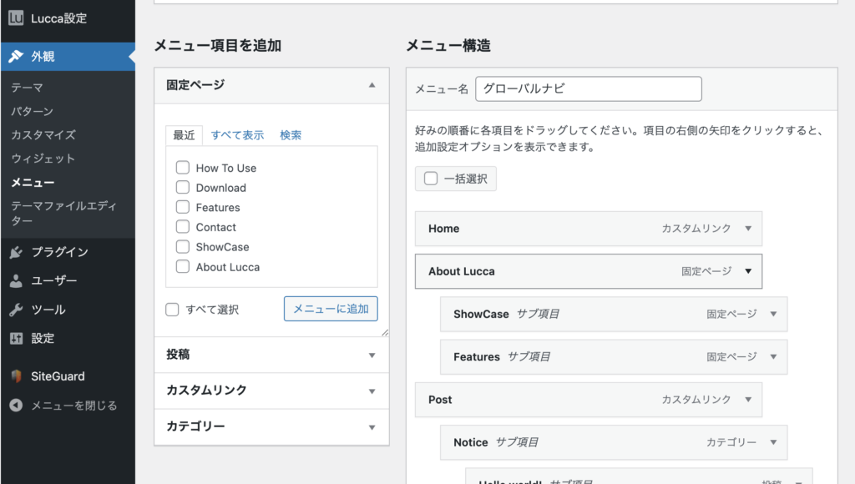This screenshot has width=855, height=484.
Task: Click the ツール wrench icon
Action: [x=16, y=310]
